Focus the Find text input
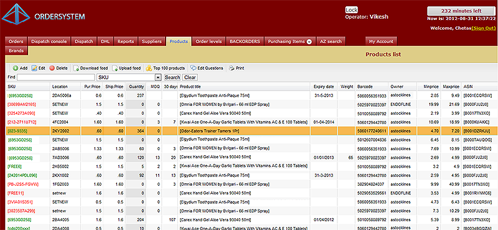The width and height of the screenshot is (498, 230). pyautogui.click(x=56, y=77)
